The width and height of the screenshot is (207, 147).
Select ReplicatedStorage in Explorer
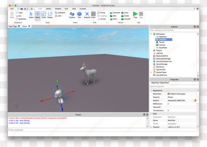[x=162, y=59]
